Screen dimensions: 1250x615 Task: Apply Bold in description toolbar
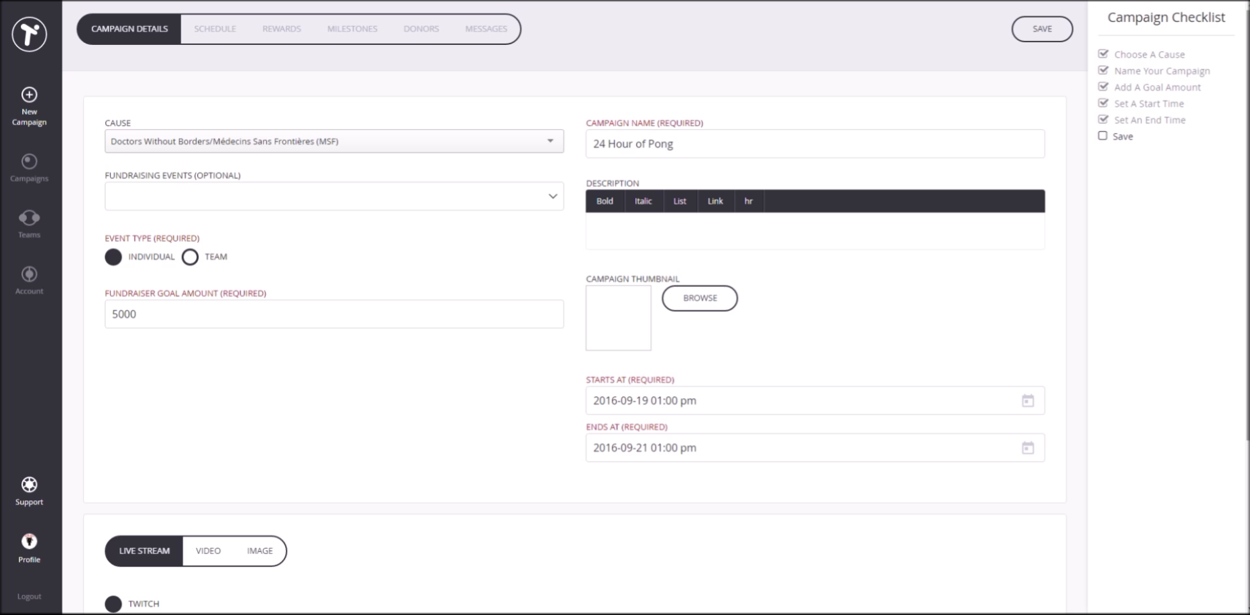point(605,201)
